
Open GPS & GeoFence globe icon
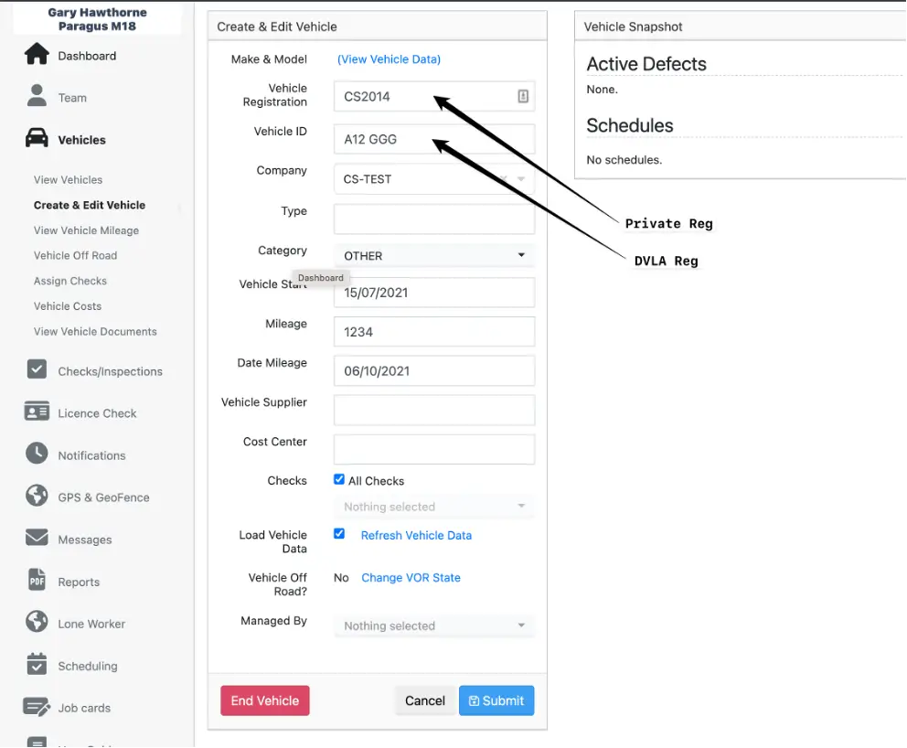[x=37, y=496]
